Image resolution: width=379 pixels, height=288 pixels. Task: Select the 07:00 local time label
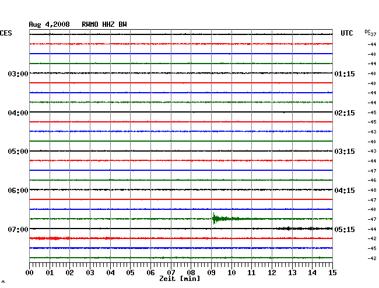point(18,229)
